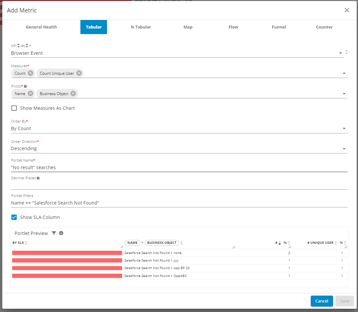Remove the Count measure chip
Viewport: 358px width, 312px height.
pyautogui.click(x=31, y=73)
